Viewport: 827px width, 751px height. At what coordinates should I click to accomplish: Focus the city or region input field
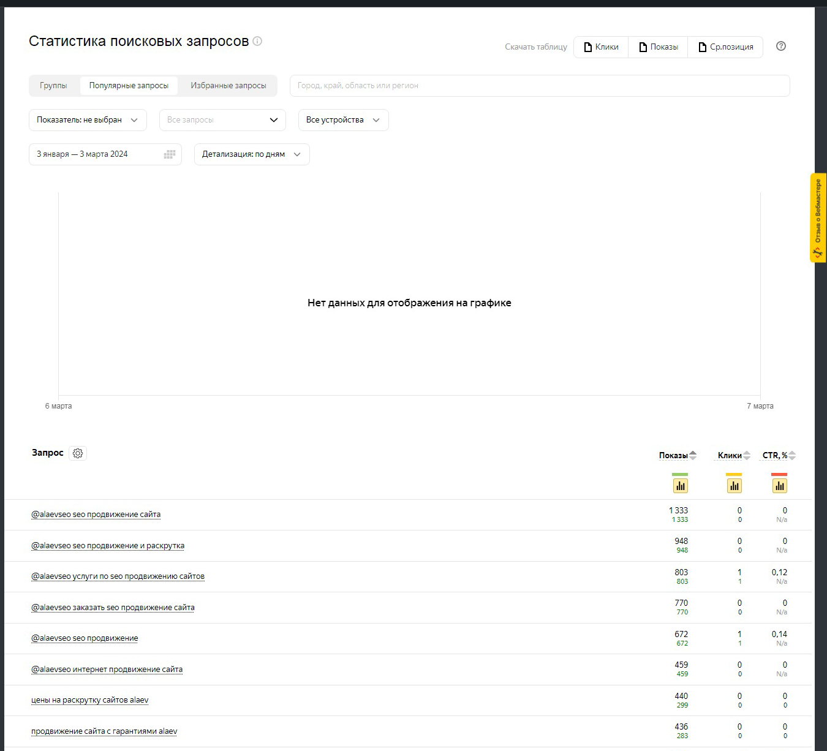540,86
